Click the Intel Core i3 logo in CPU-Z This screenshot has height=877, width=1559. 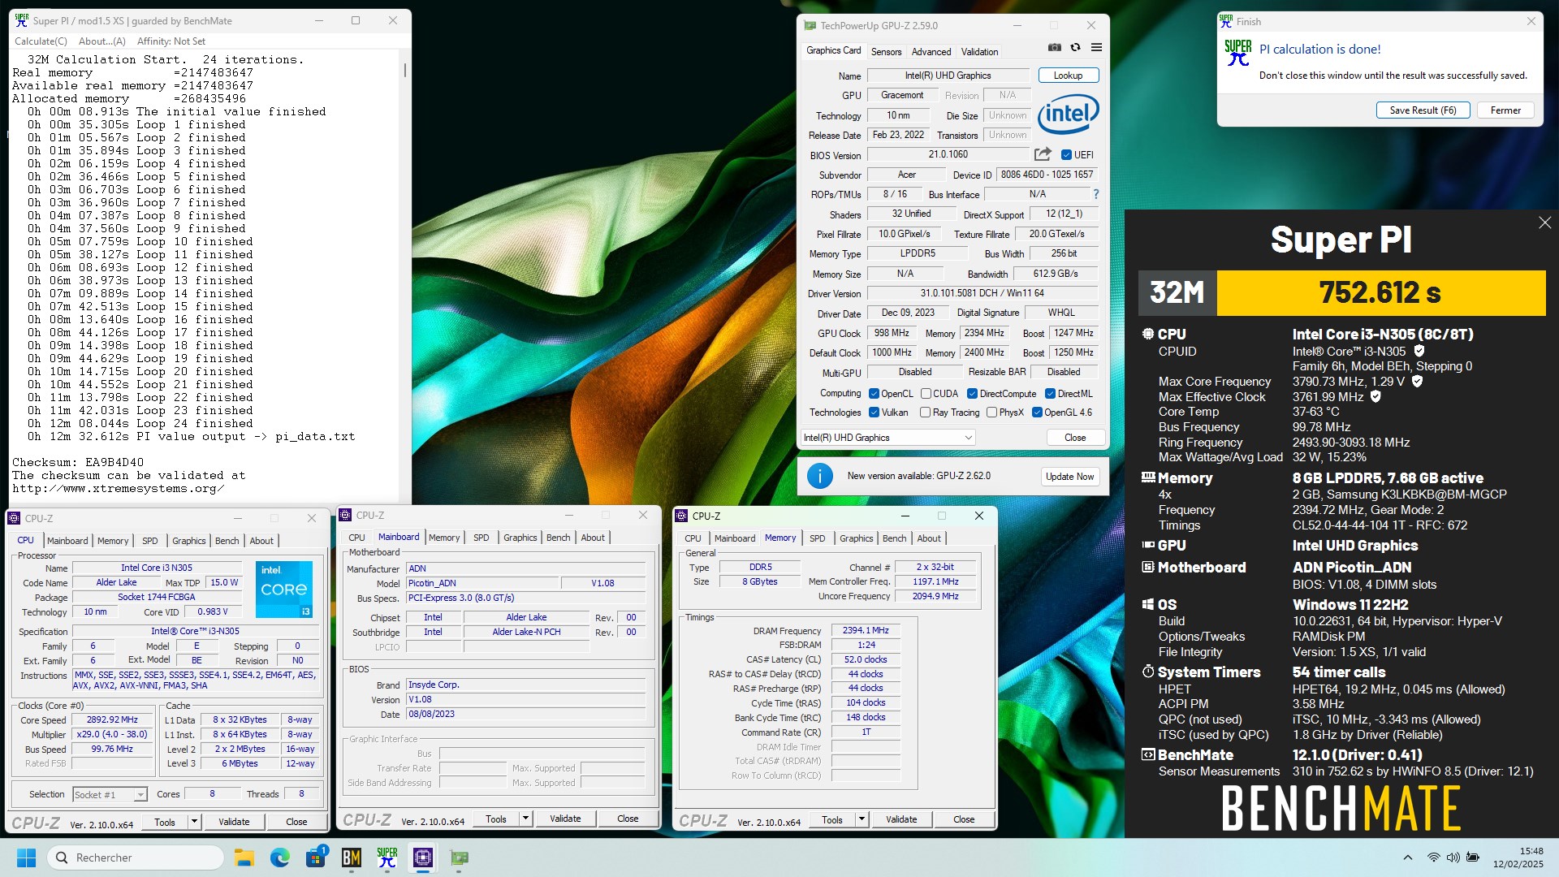[284, 589]
